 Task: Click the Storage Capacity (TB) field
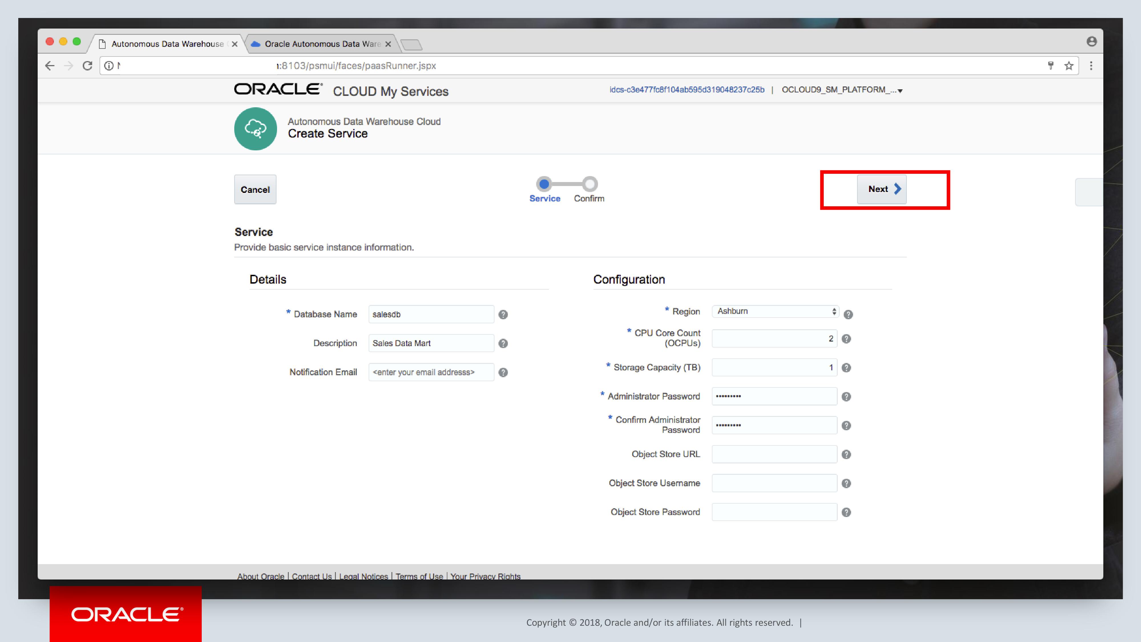coord(774,367)
